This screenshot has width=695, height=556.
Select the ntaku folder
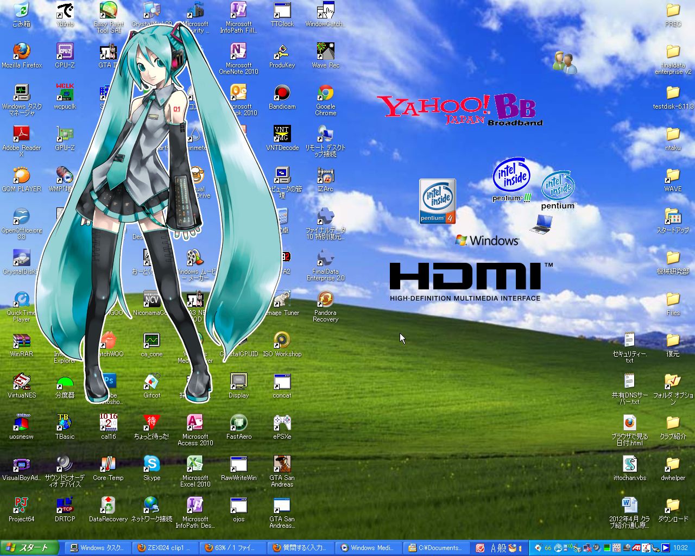673,138
